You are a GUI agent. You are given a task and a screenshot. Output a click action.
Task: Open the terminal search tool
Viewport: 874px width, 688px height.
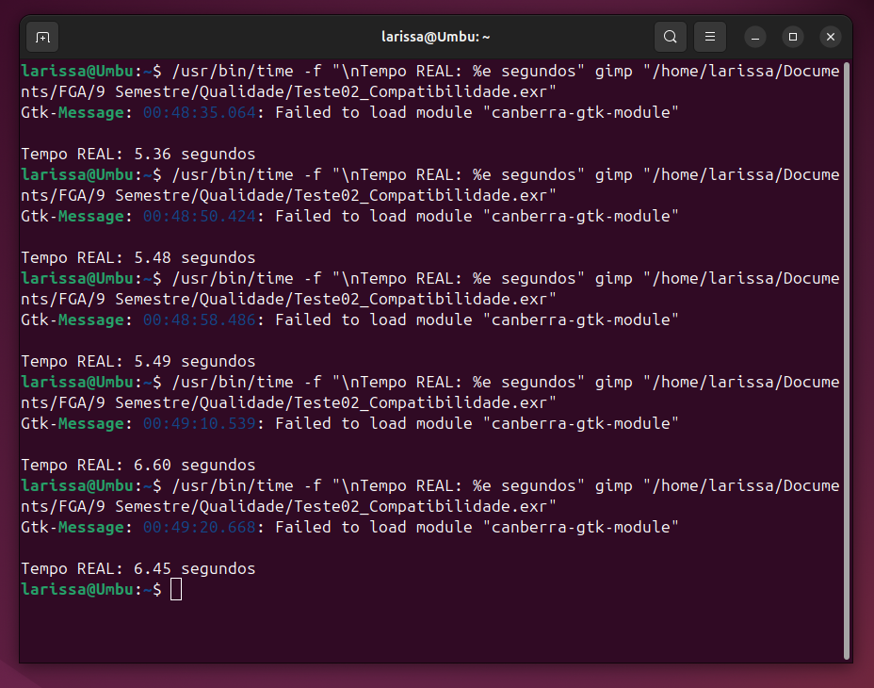click(x=670, y=37)
